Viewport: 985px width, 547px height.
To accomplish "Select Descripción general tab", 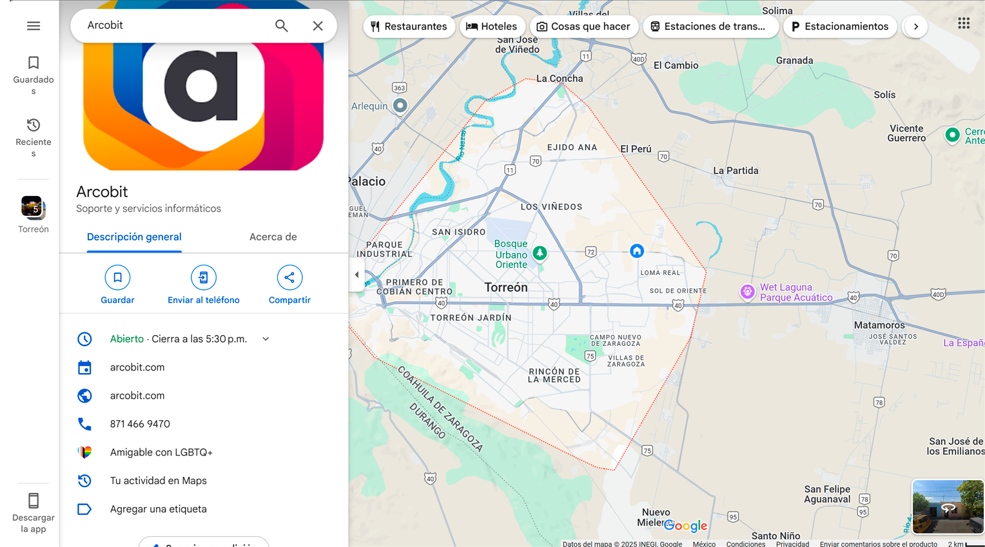I will (134, 237).
